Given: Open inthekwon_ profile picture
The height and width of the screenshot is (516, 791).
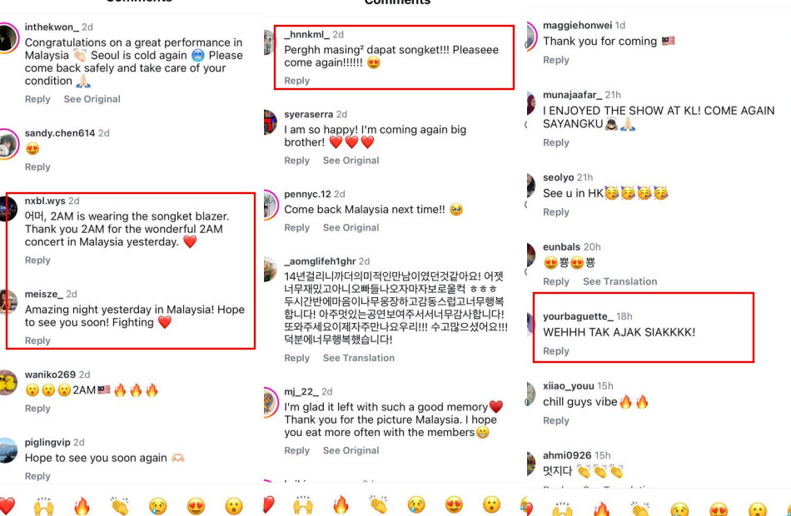Looking at the screenshot, I should coord(8,37).
